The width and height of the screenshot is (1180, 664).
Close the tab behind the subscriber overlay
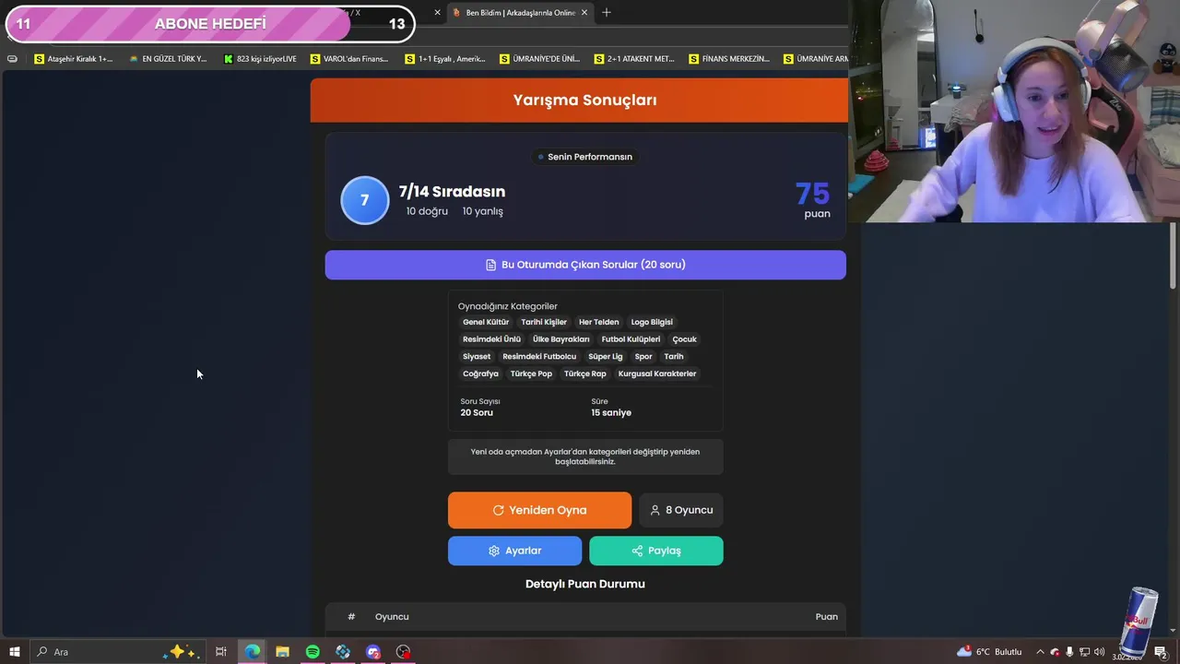(437, 13)
